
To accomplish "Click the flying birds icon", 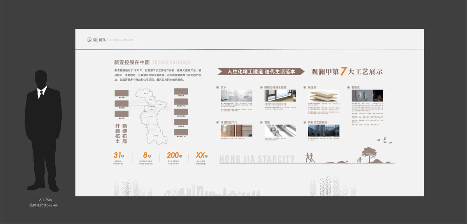I will (384, 141).
